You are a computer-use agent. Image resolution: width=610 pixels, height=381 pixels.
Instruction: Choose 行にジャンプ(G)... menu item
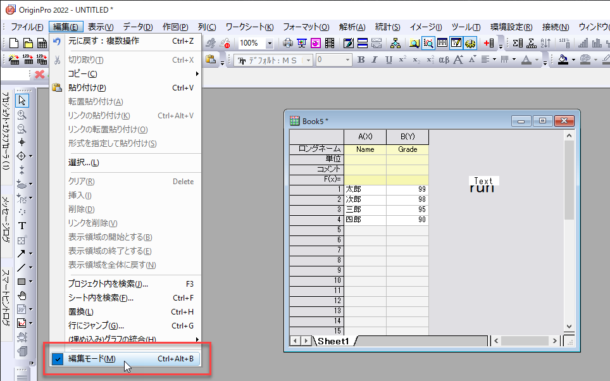click(125, 326)
